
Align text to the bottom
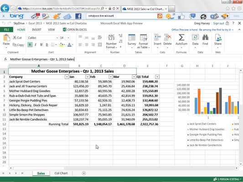pos(93,38)
